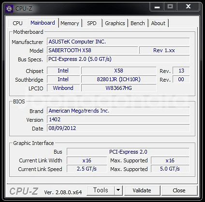Image resolution: width=205 pixels, height=202 pixels.
Task: Minimize the CPU-Z window
Action: click(157, 7)
